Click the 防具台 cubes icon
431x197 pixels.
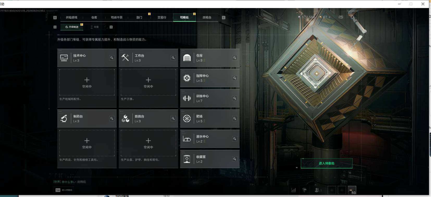point(125,118)
